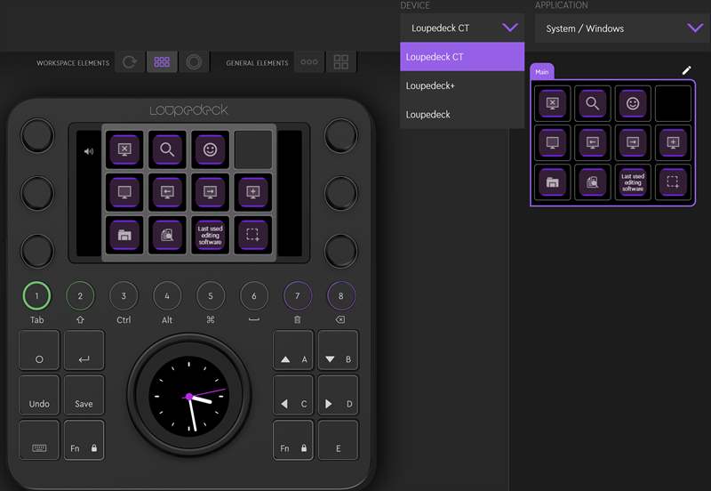Image resolution: width=711 pixels, height=491 pixels.
Task: Select document search icon in Main page panel
Action: click(x=592, y=182)
